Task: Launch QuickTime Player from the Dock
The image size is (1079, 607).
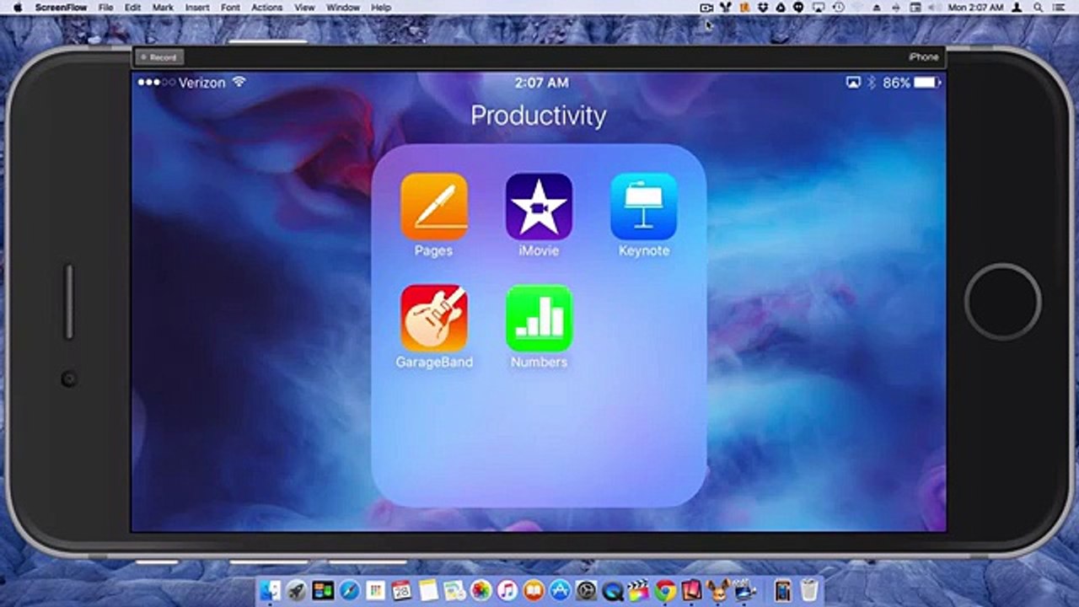Action: pos(612,590)
